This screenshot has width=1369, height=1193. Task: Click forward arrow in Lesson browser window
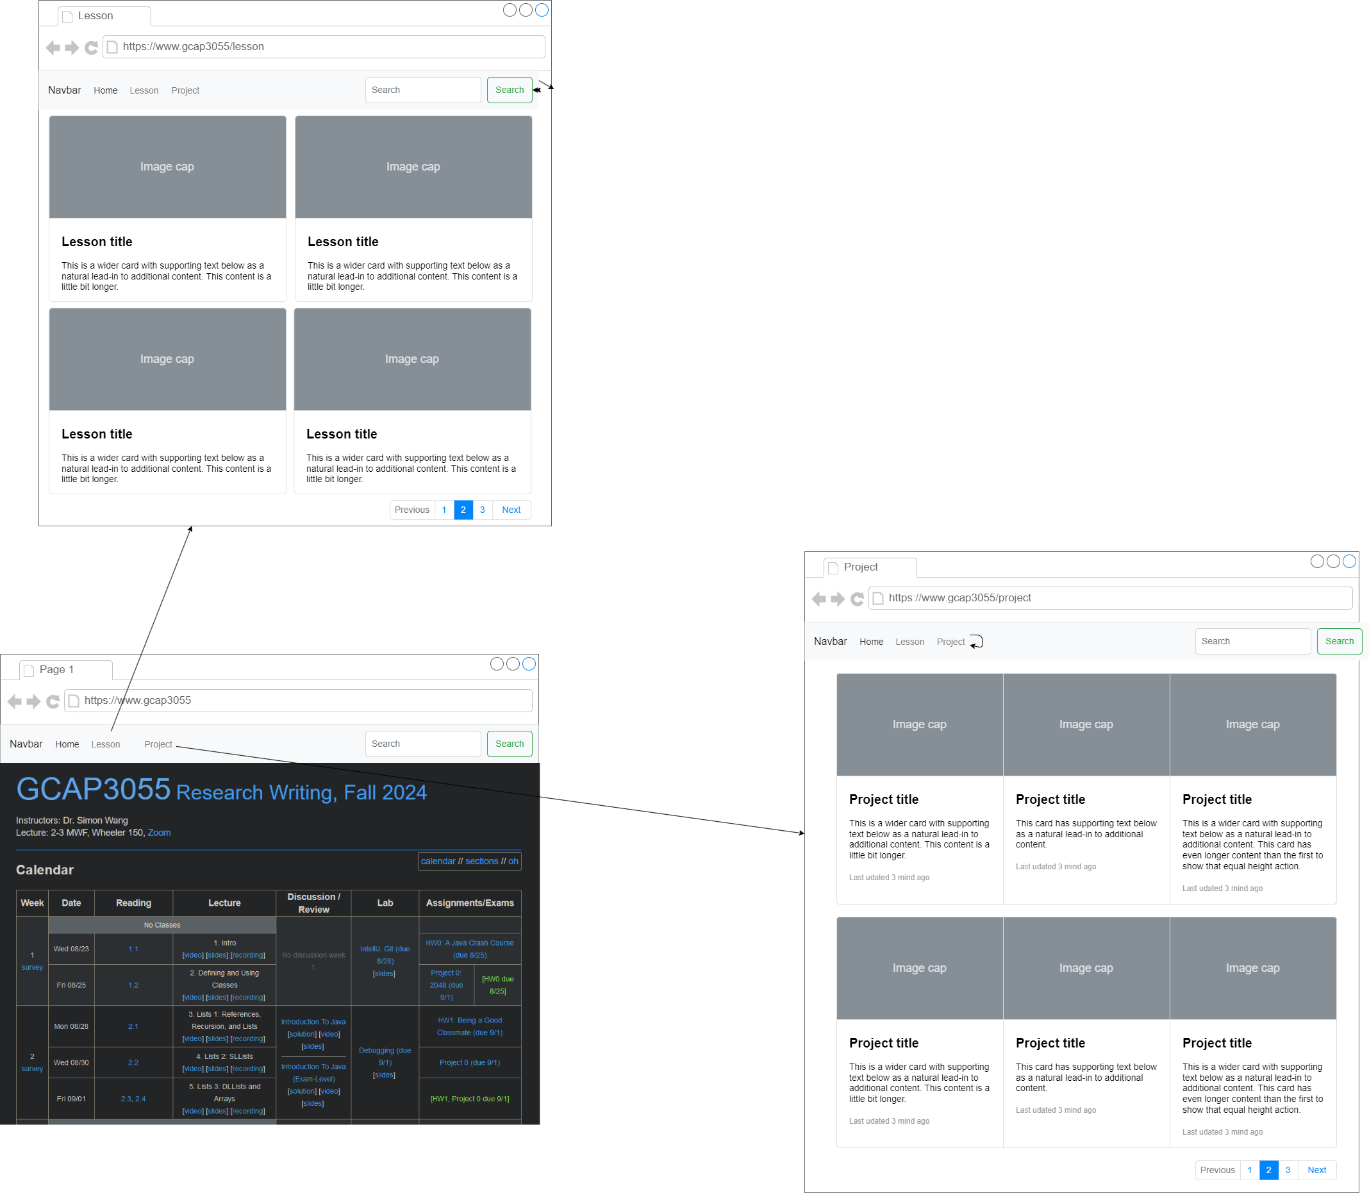tap(72, 47)
